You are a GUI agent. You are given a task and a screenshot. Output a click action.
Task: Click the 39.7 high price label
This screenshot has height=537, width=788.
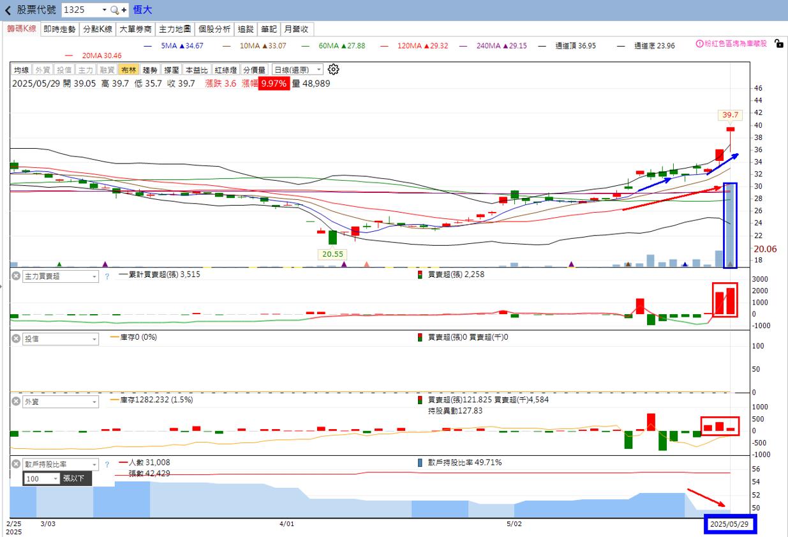pyautogui.click(x=730, y=115)
